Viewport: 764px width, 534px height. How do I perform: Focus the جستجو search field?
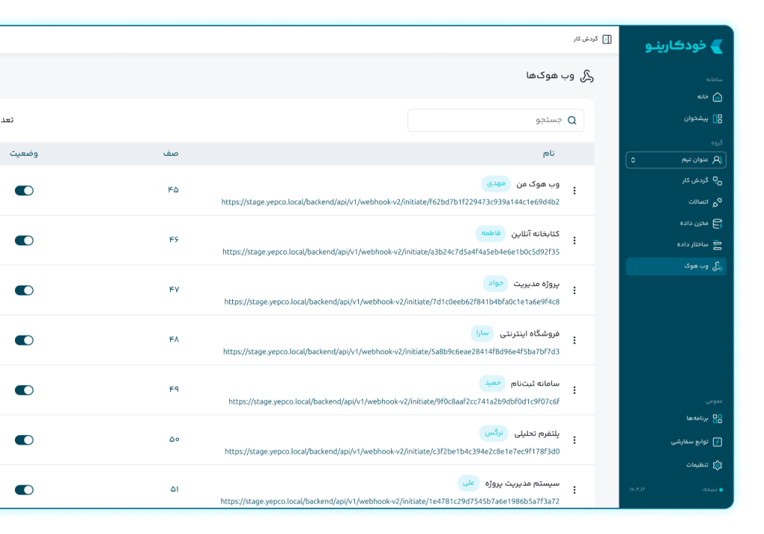[495, 120]
